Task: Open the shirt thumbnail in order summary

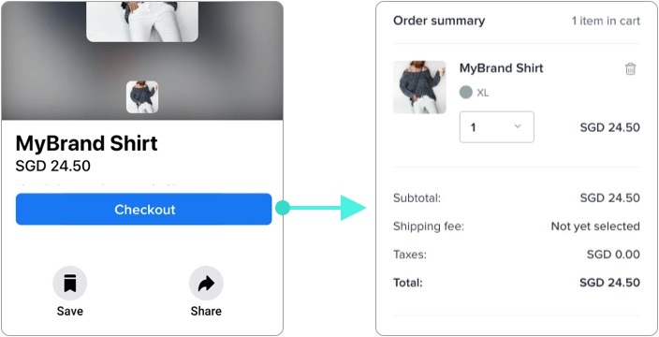Action: (x=419, y=87)
